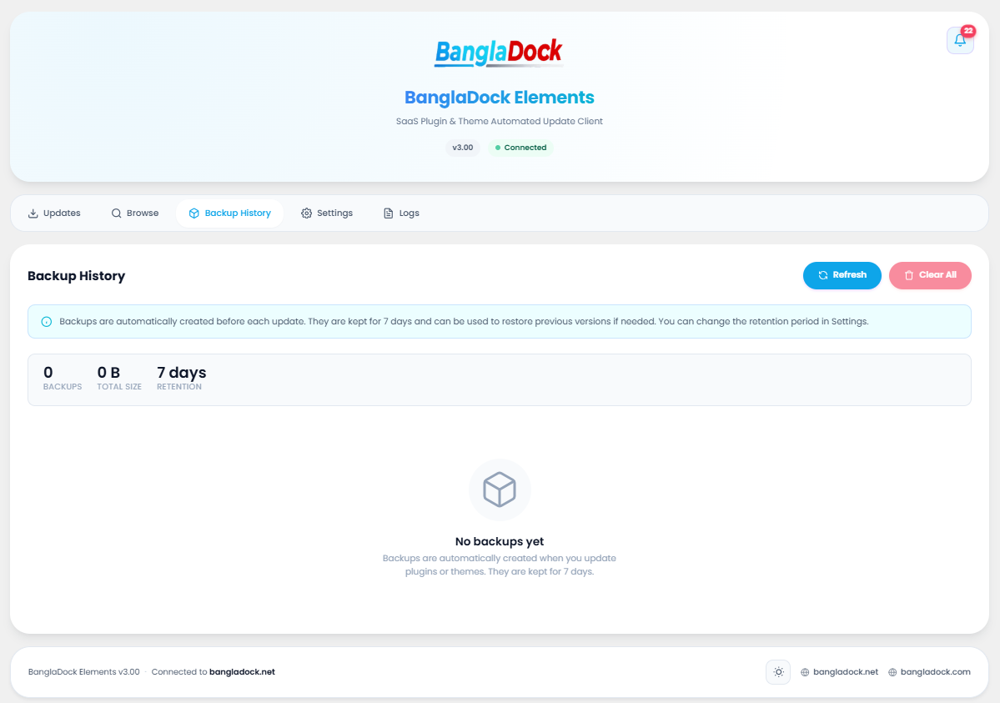The image size is (1000, 703).
Task: Open the notifications bell icon
Action: click(x=960, y=41)
